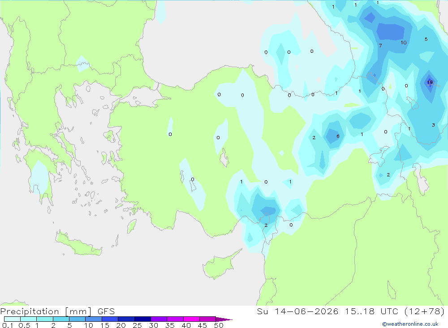Click the '15' legend scale label
Viewport: 448px width, 328px height.
point(105,325)
